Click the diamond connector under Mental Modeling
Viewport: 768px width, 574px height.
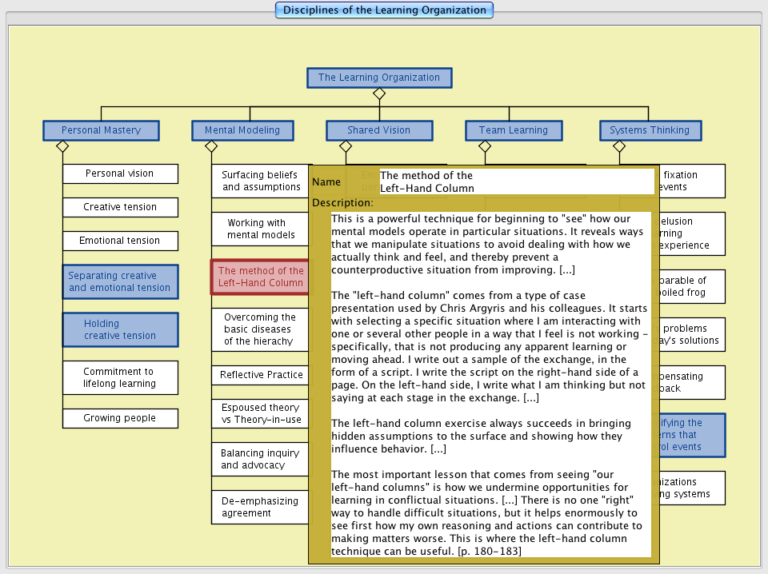pos(211,146)
